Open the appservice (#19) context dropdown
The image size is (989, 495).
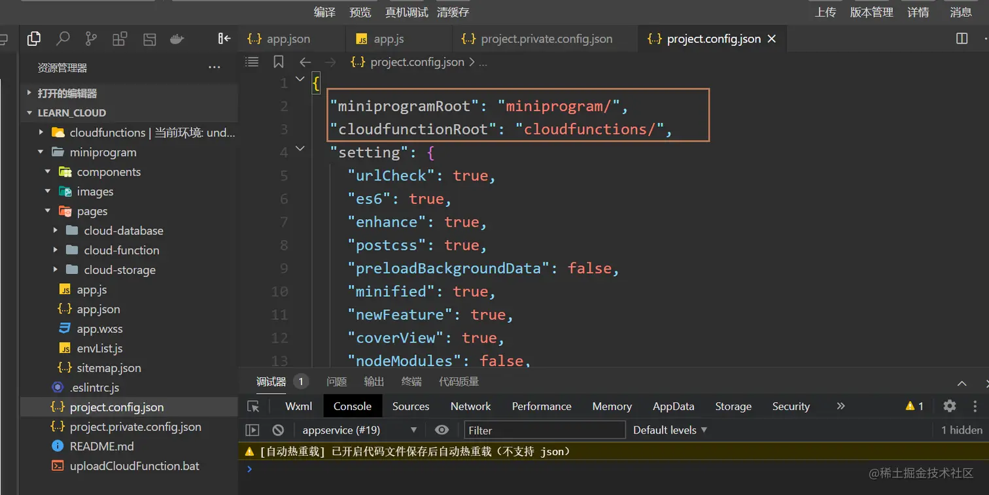(x=359, y=430)
